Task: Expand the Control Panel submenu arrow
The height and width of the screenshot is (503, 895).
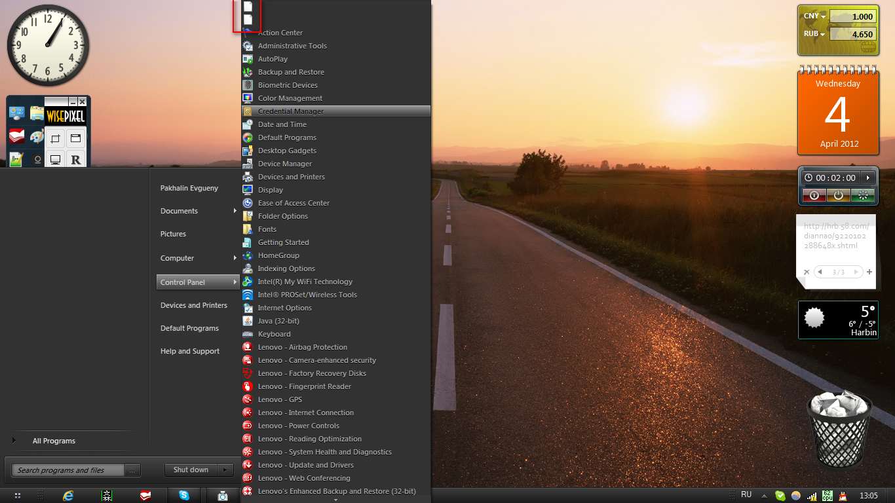Action: coord(235,282)
